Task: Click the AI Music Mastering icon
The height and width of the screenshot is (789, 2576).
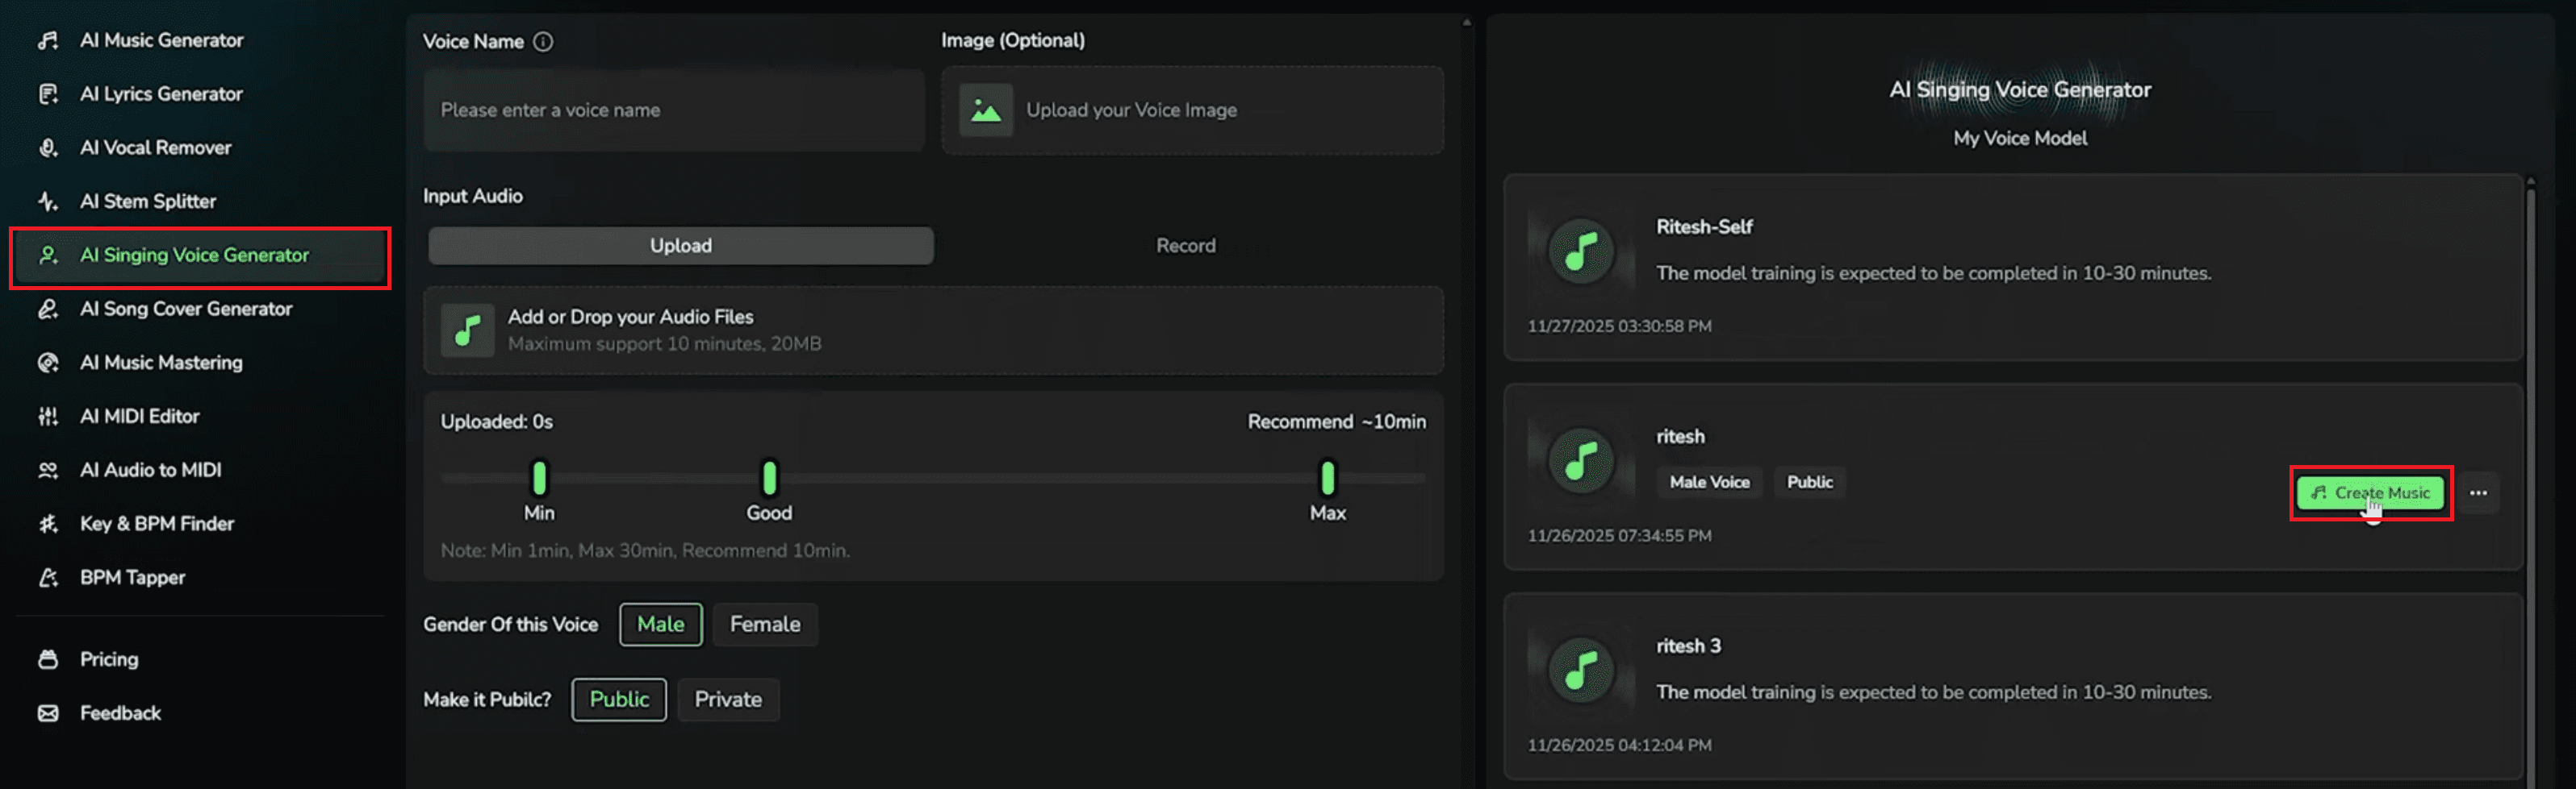Action: 47,363
